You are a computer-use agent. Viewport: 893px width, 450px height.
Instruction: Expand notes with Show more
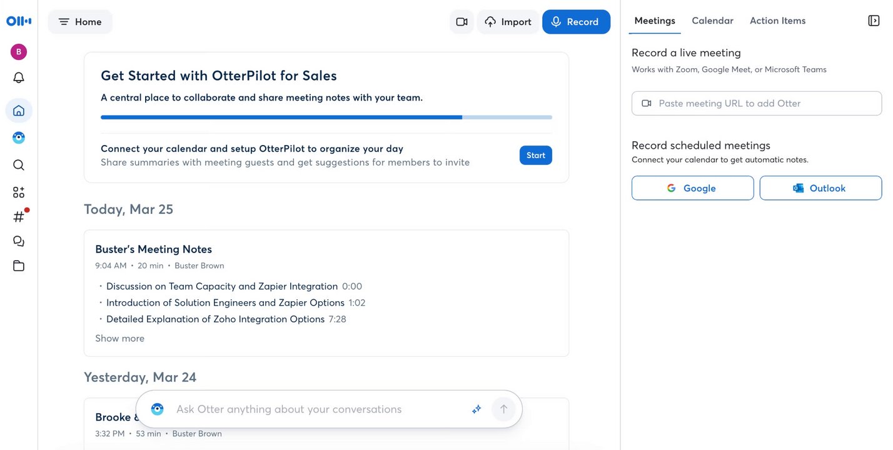coord(119,338)
